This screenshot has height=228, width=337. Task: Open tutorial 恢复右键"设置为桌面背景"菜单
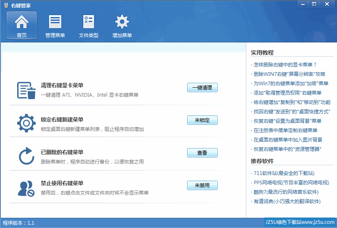[x=288, y=121]
